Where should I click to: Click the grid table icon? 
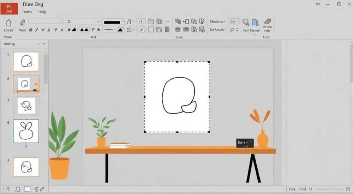point(167,30)
